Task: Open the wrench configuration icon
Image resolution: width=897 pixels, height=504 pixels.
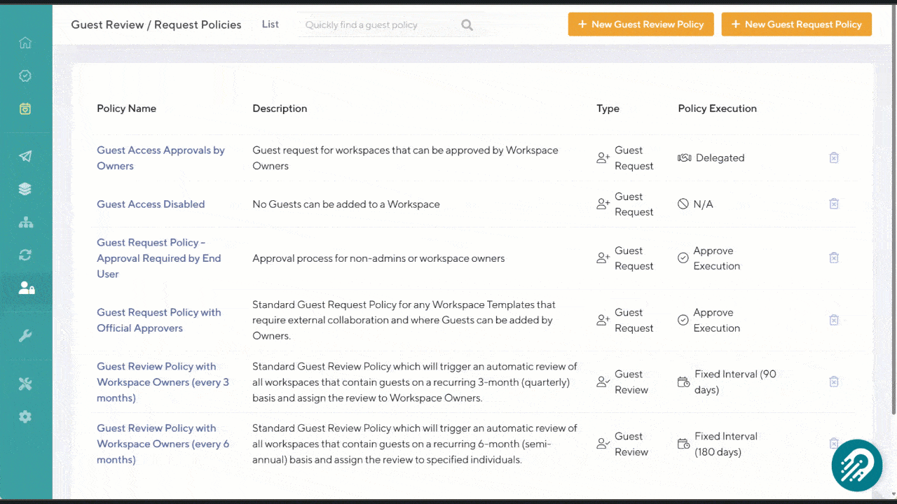Action: pos(25,335)
